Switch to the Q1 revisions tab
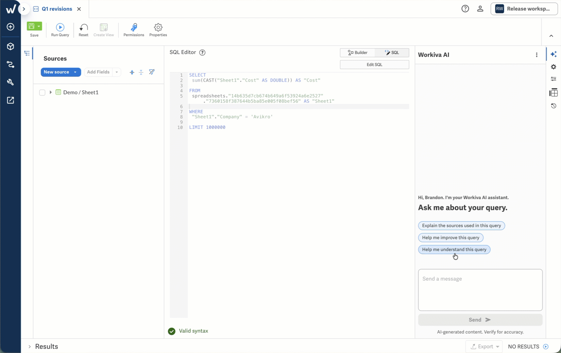The height and width of the screenshot is (353, 561). (x=57, y=9)
